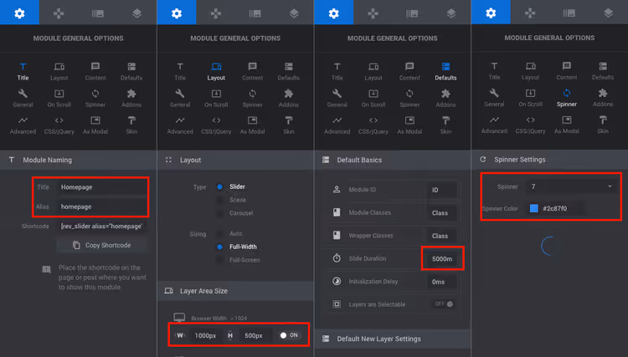Switch to gear settings tab above Module Naming panel
Viewport: 628px width, 357px height.
tap(19, 13)
